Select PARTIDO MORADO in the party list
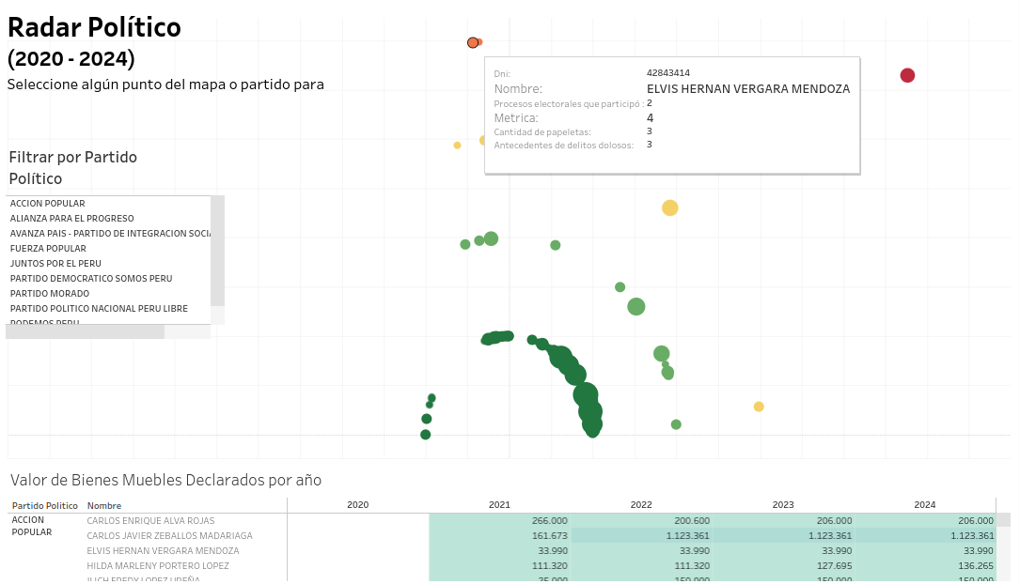1020x584 pixels. click(50, 294)
